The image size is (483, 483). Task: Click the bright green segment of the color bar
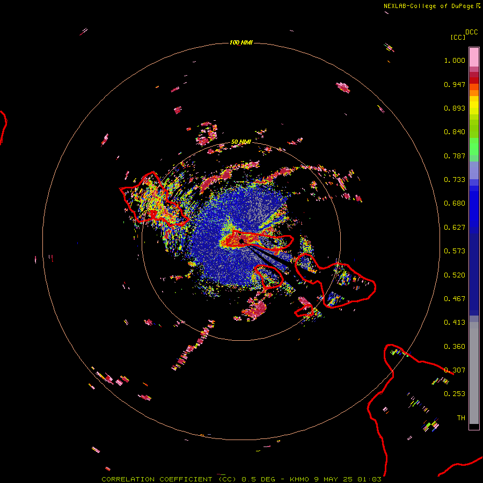pyautogui.click(x=474, y=147)
